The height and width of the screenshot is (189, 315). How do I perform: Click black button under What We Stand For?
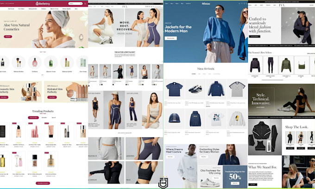[253, 184]
